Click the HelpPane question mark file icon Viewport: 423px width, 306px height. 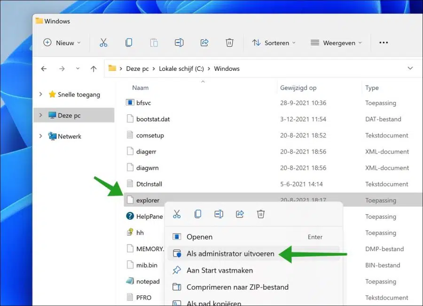[x=130, y=216]
